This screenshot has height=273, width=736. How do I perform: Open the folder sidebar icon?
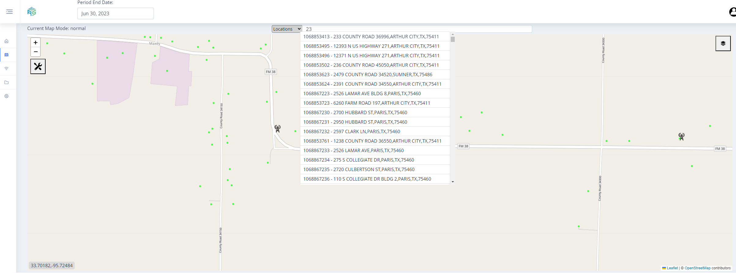pyautogui.click(x=6, y=82)
